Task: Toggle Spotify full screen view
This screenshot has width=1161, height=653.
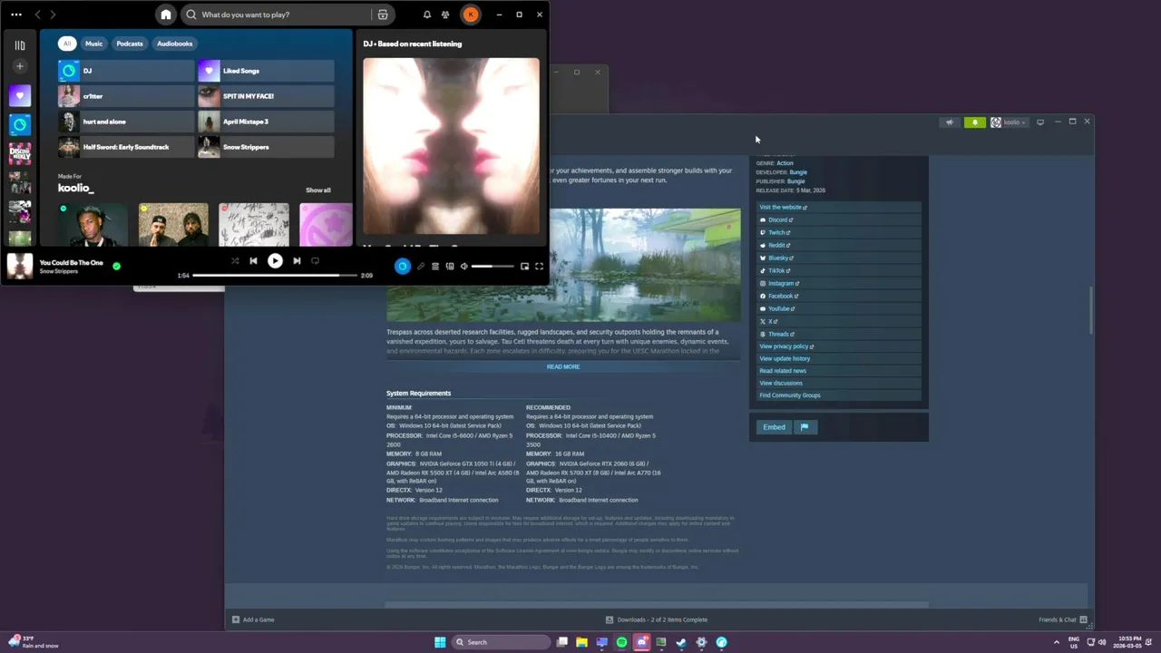Action: click(539, 266)
